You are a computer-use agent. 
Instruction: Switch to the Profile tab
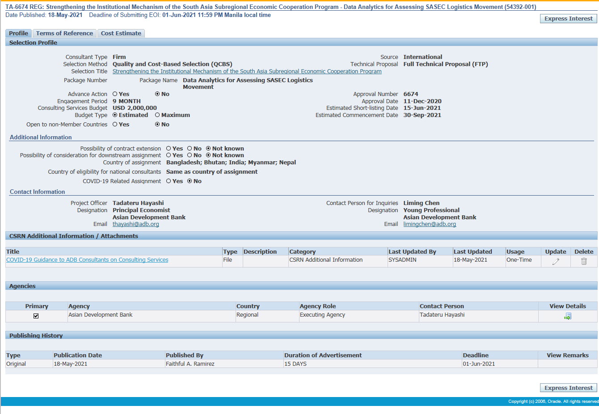pos(18,33)
